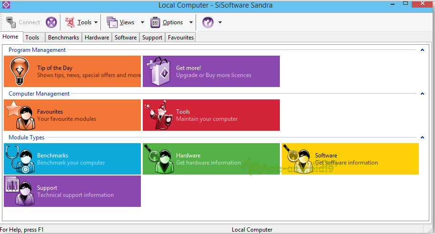The height and width of the screenshot is (234, 435).
Task: Switch to the Software tab
Action: [126, 38]
